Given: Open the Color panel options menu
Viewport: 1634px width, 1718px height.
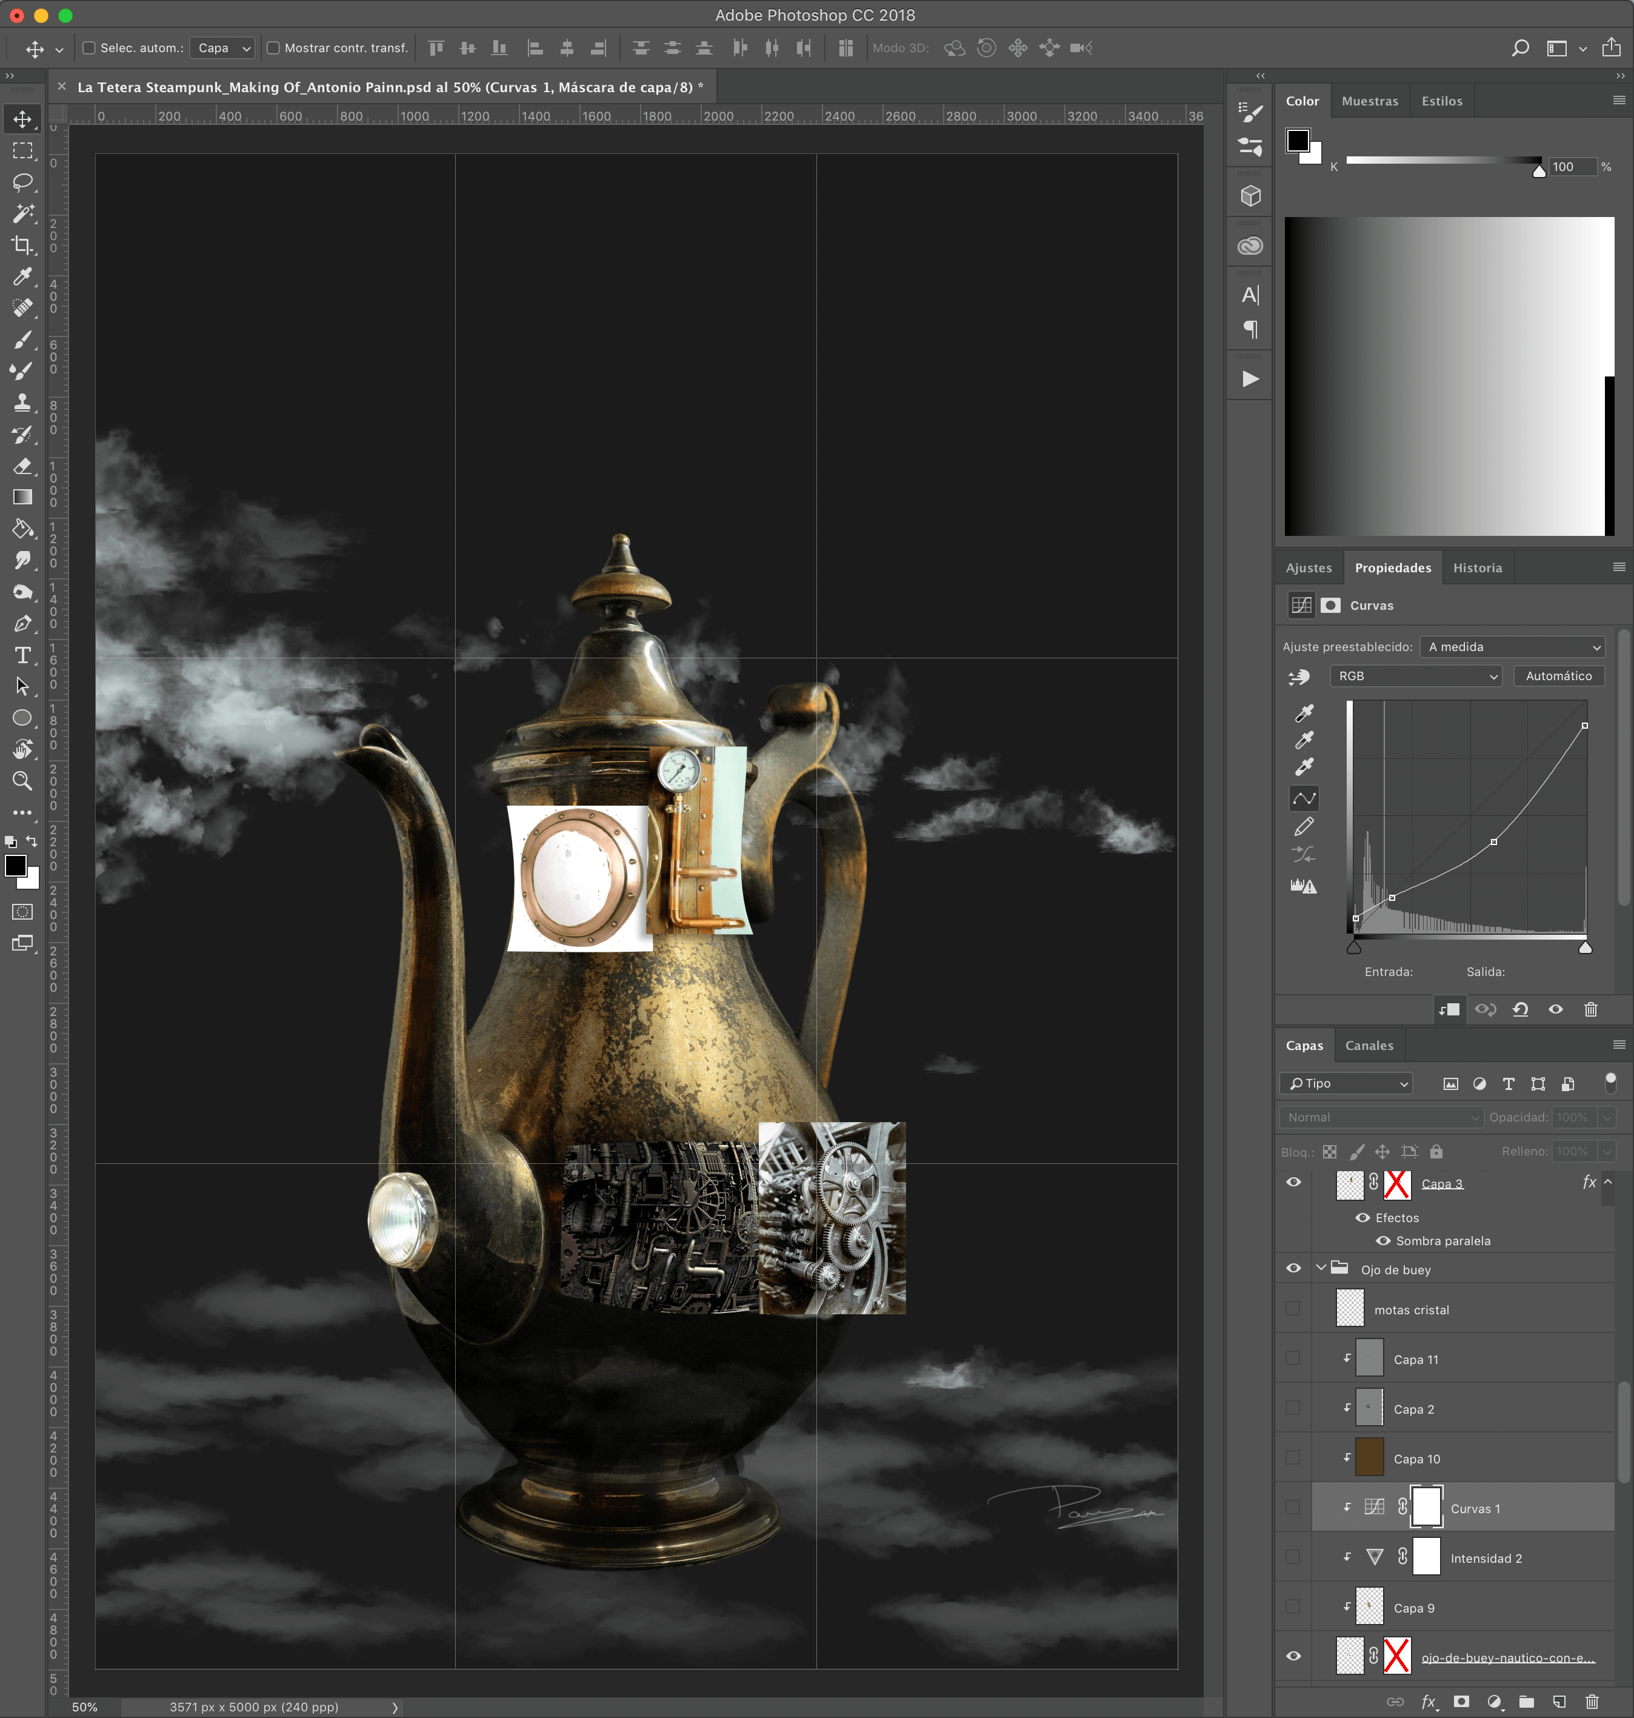Looking at the screenshot, I should pyautogui.click(x=1618, y=100).
